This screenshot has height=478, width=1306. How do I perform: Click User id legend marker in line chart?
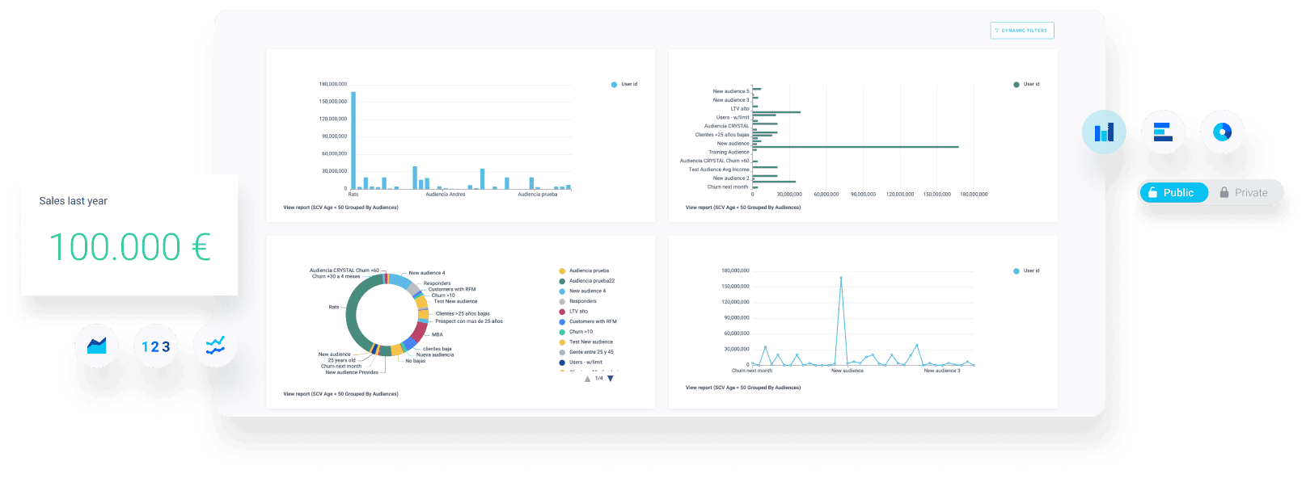tap(1016, 271)
